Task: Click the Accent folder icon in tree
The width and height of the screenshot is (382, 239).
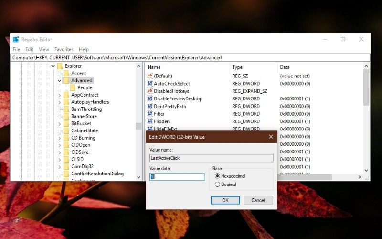Action: tap(66, 73)
